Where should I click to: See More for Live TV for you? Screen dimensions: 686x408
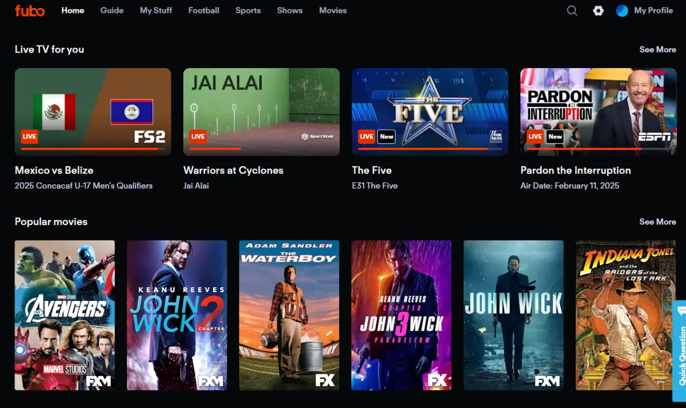click(658, 49)
